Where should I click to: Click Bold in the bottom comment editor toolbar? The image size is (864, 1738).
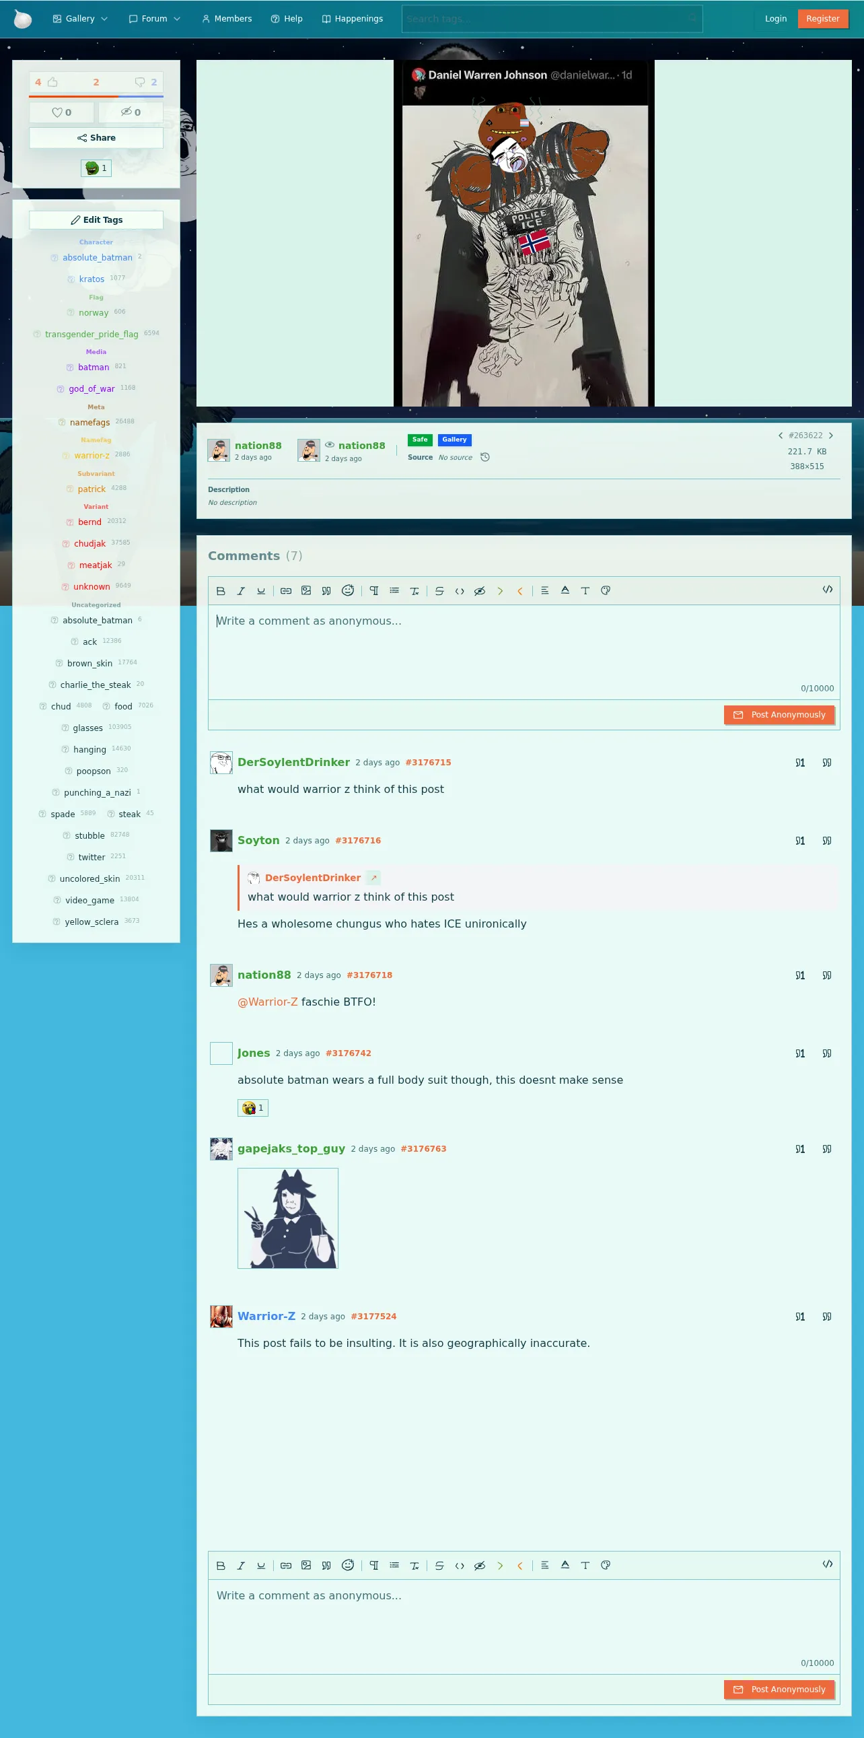221,1565
